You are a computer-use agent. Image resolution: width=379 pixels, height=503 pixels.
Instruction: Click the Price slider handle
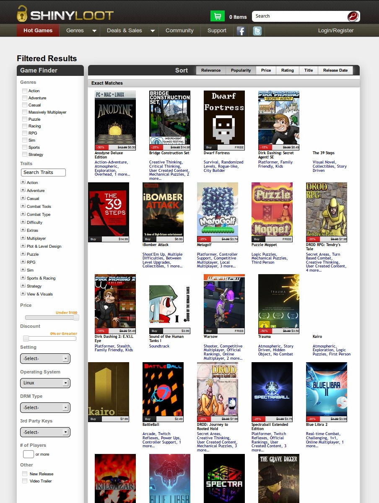pyautogui.click(x=76, y=318)
